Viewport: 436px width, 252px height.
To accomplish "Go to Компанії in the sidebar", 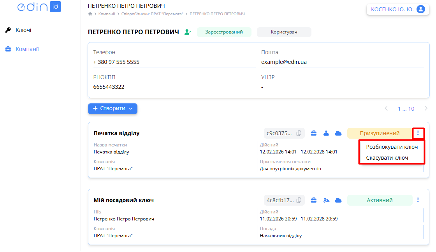I will (27, 49).
